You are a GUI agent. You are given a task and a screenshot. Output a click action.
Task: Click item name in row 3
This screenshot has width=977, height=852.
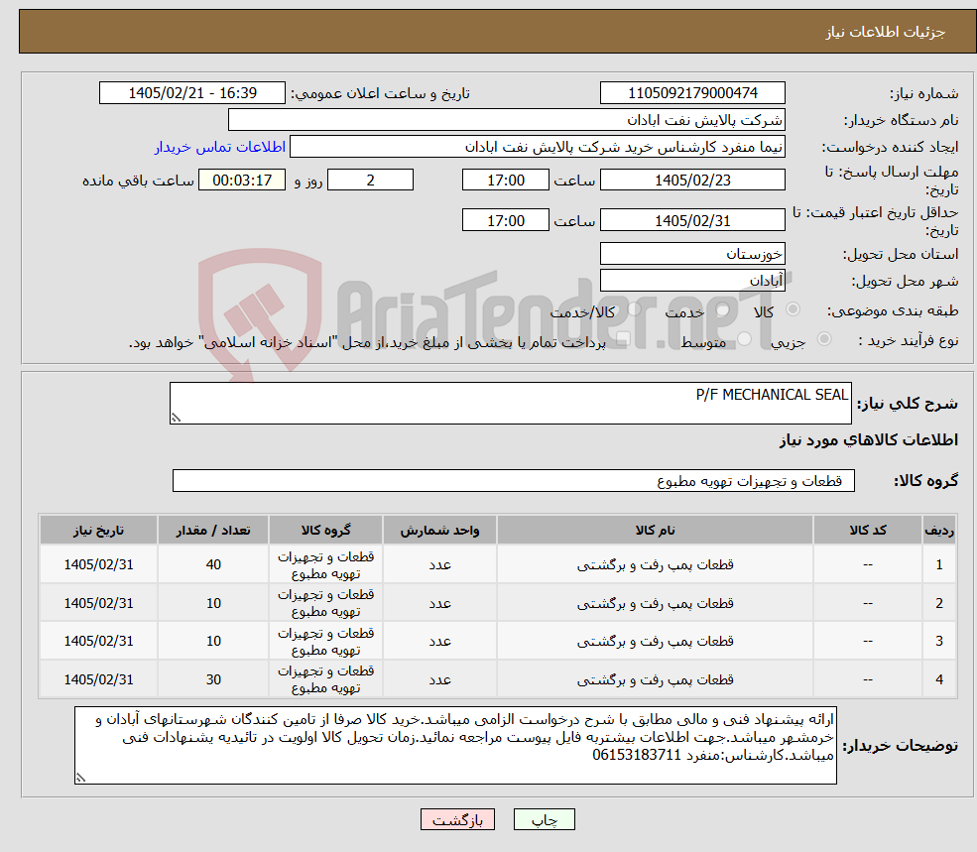tap(655, 641)
